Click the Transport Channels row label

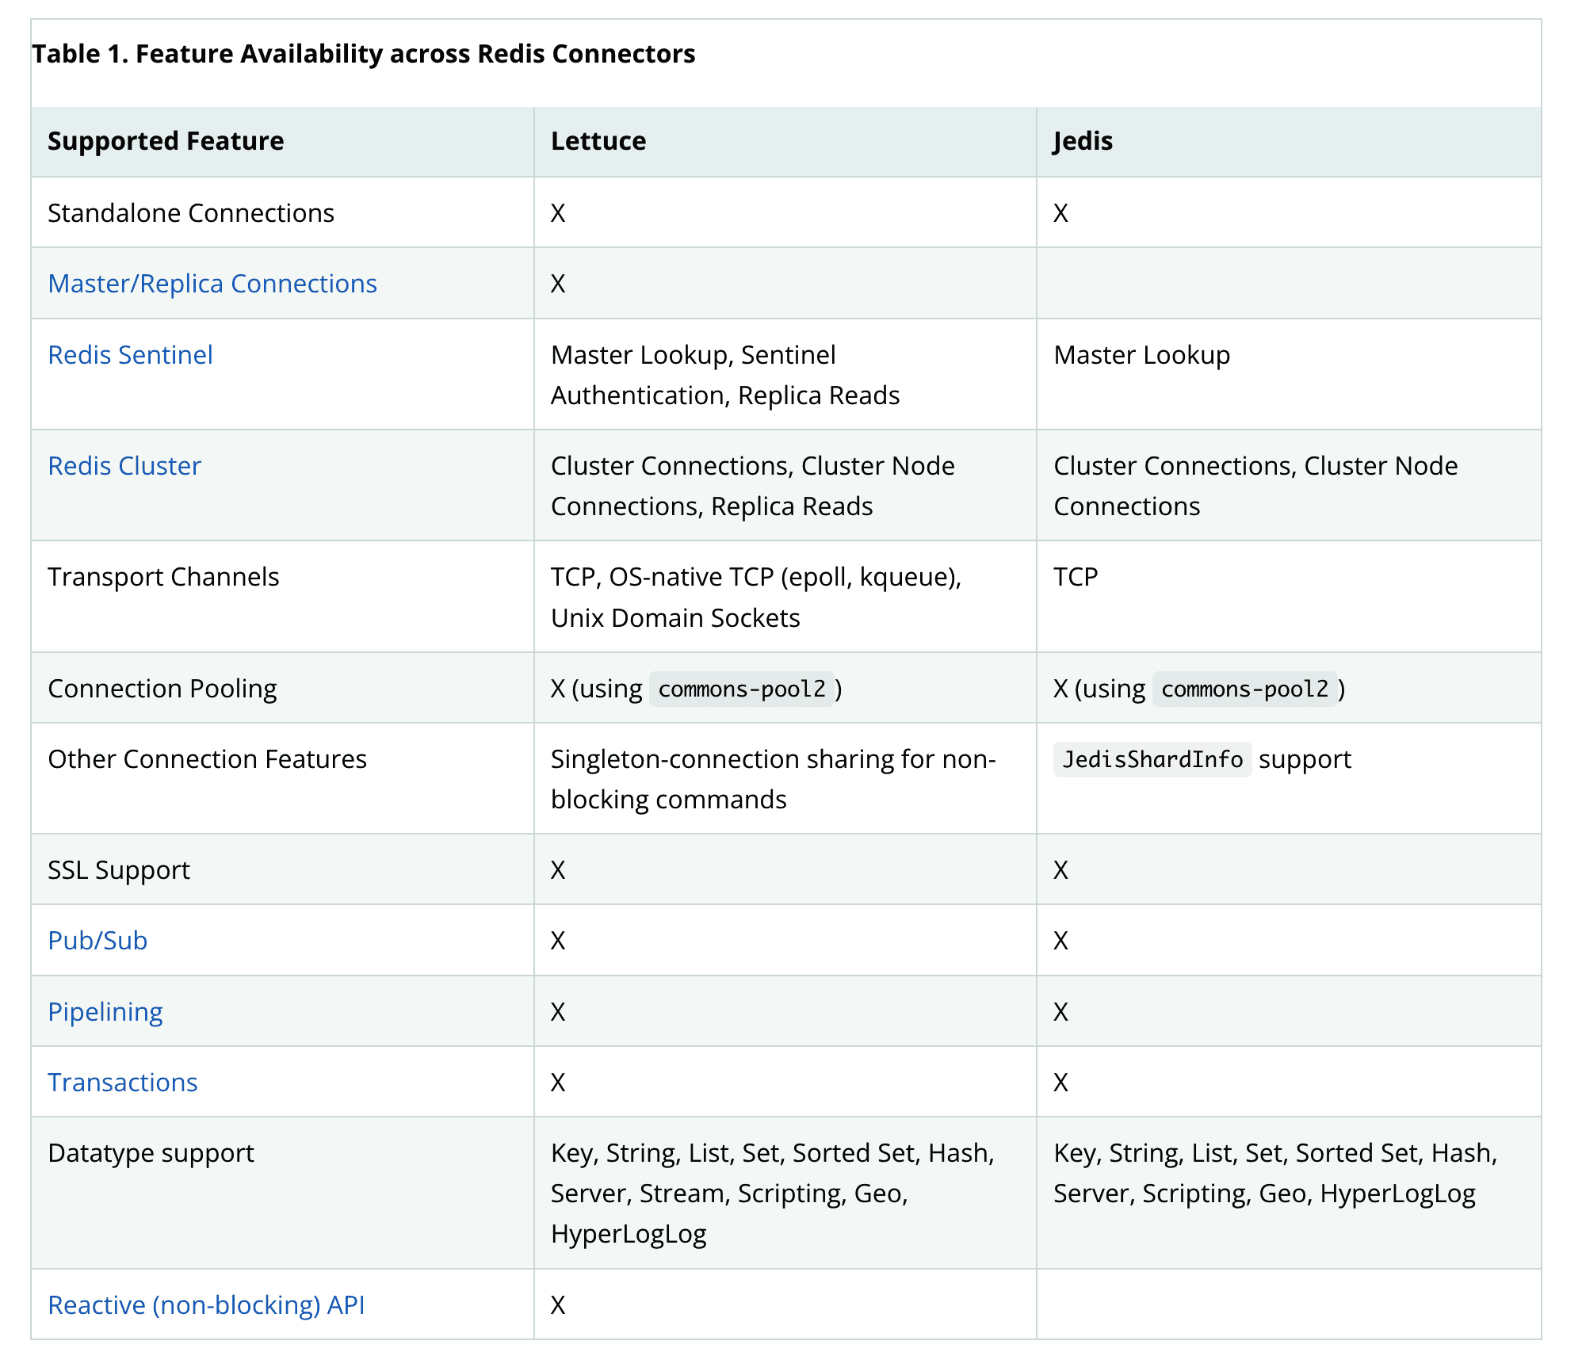pyautogui.click(x=163, y=577)
